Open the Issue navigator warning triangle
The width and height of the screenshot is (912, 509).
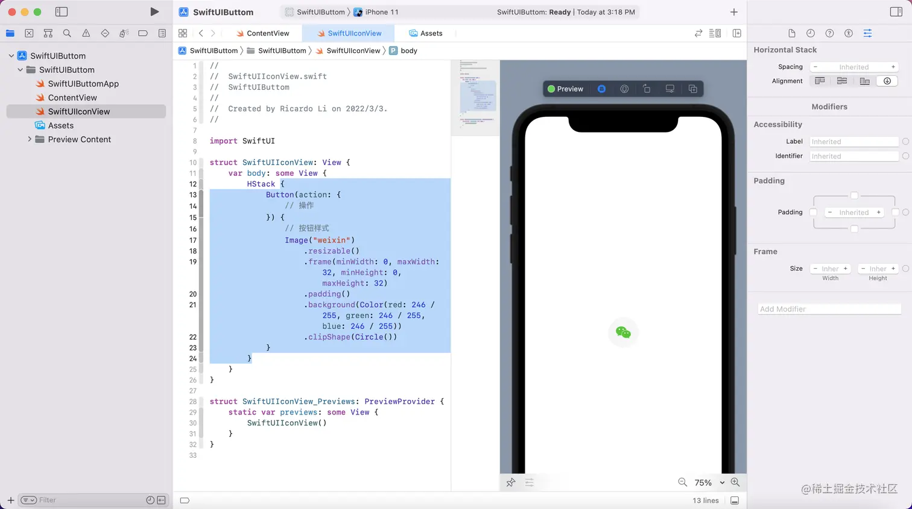coord(85,33)
